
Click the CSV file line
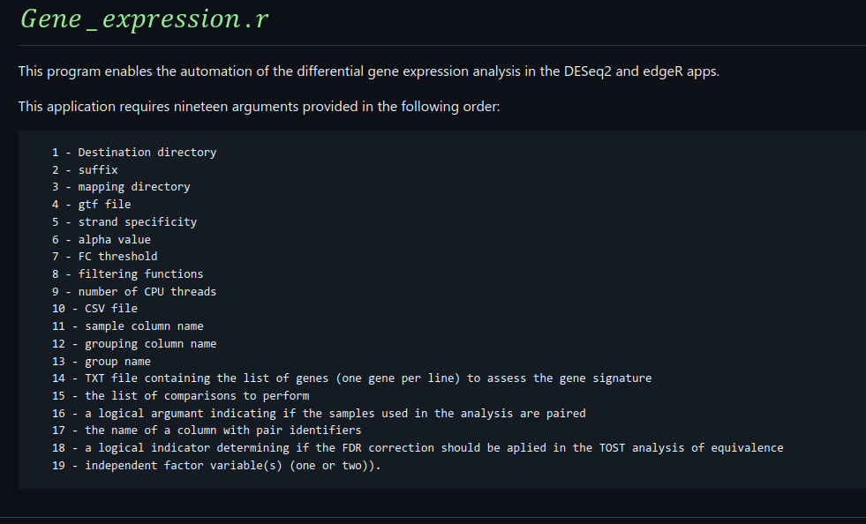(x=94, y=309)
